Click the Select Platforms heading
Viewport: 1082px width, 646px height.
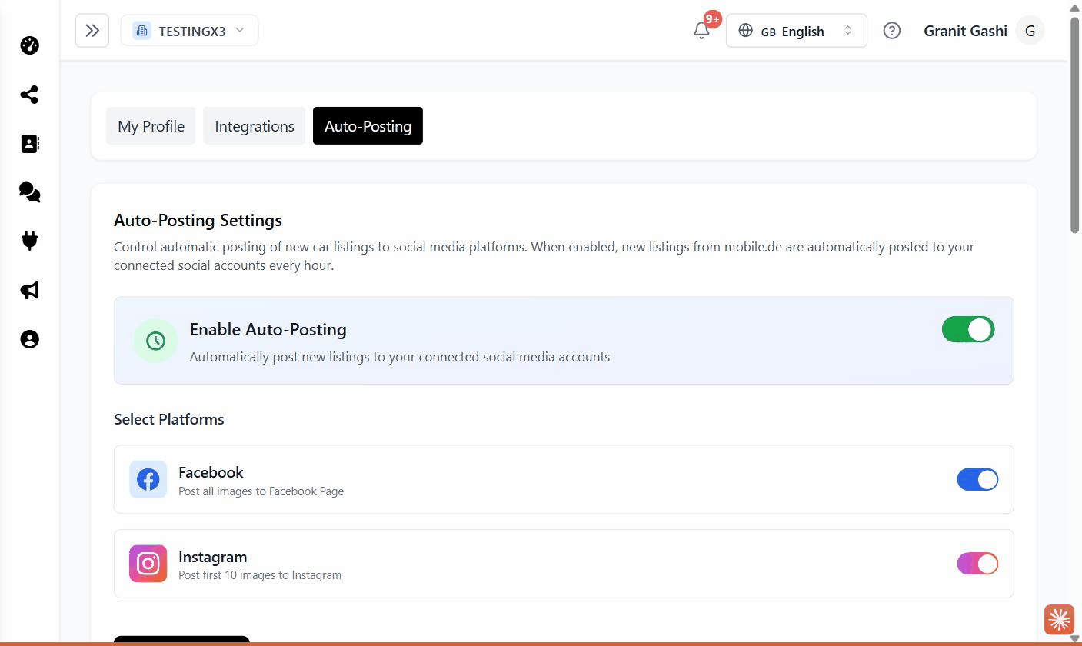coord(169,419)
